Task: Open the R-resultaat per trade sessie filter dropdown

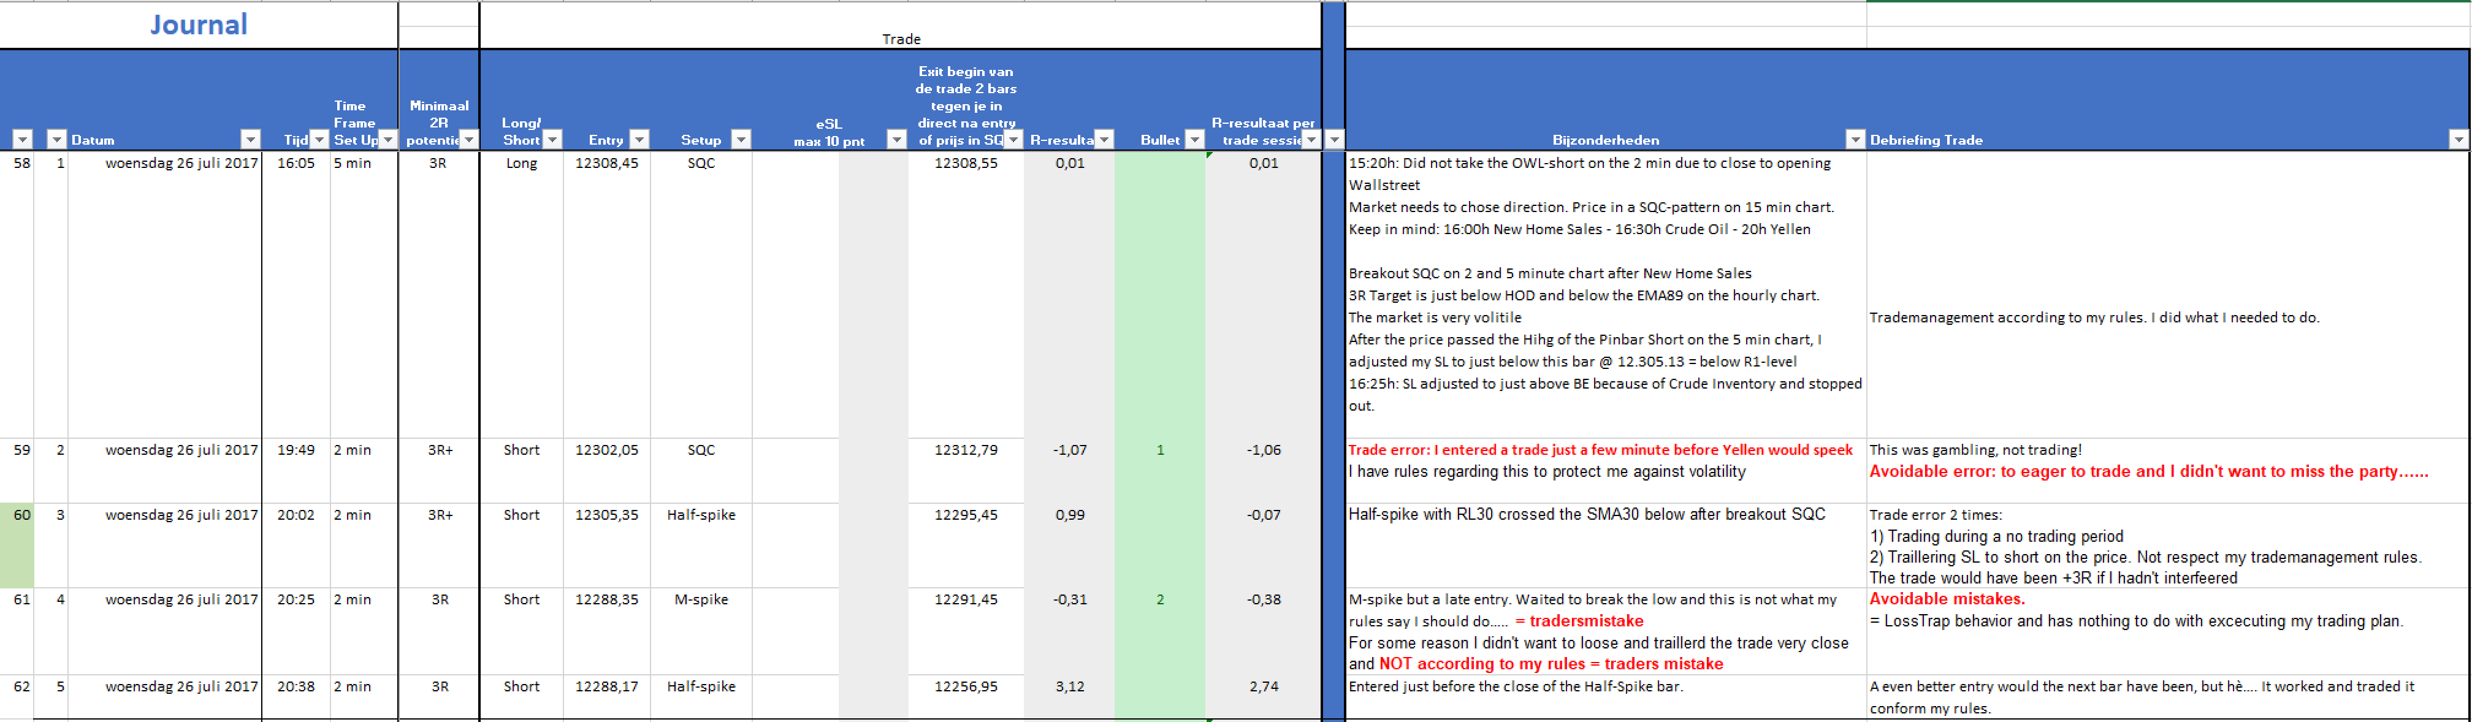Action: (1311, 140)
